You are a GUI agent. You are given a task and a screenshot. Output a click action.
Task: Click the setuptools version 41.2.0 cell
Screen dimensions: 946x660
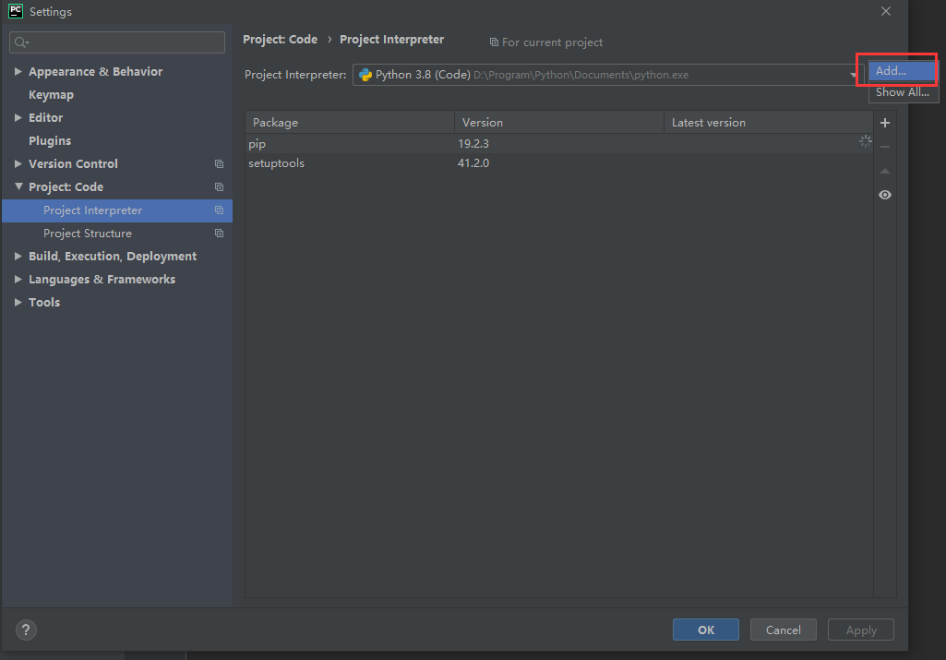473,162
